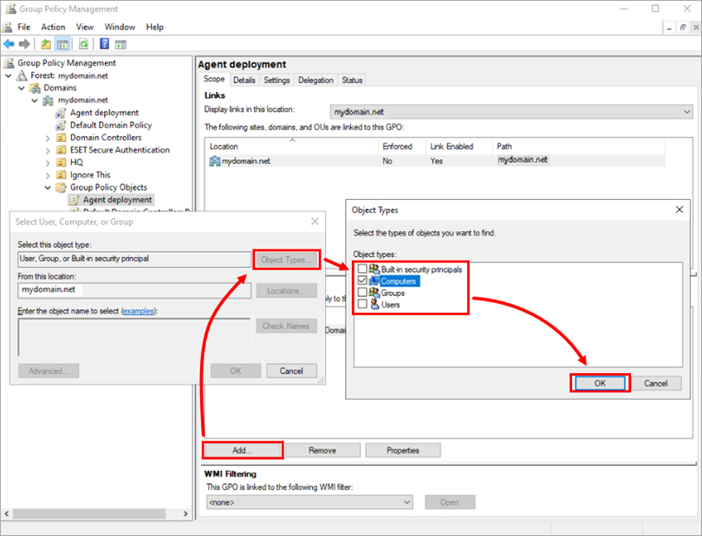Screen dimensions: 702x536
Task: Click the Refresh icon in toolbar
Action: [83, 42]
